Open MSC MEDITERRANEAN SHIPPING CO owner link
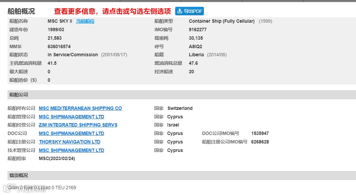356x195 pixels. point(80,108)
